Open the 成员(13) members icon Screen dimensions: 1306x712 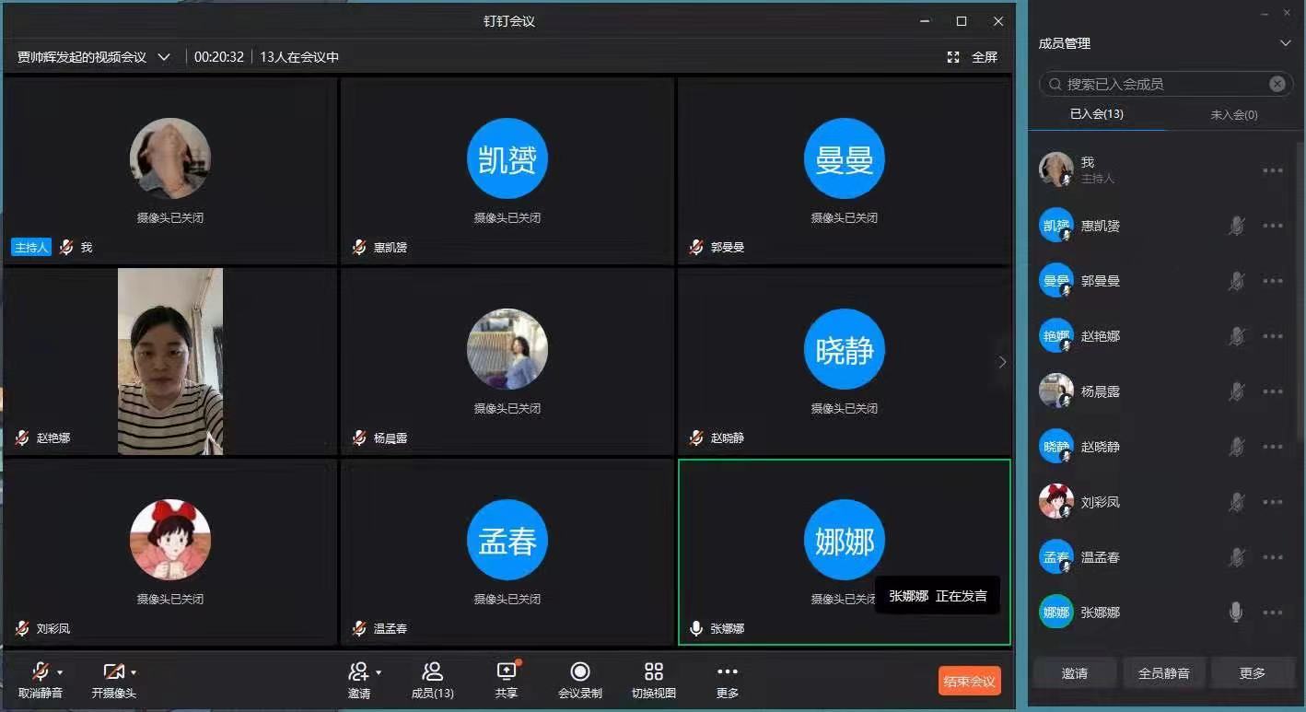(x=432, y=672)
